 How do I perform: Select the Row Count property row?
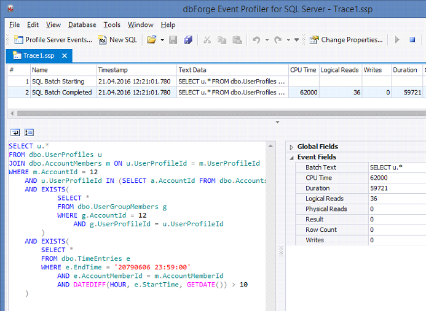point(361,229)
